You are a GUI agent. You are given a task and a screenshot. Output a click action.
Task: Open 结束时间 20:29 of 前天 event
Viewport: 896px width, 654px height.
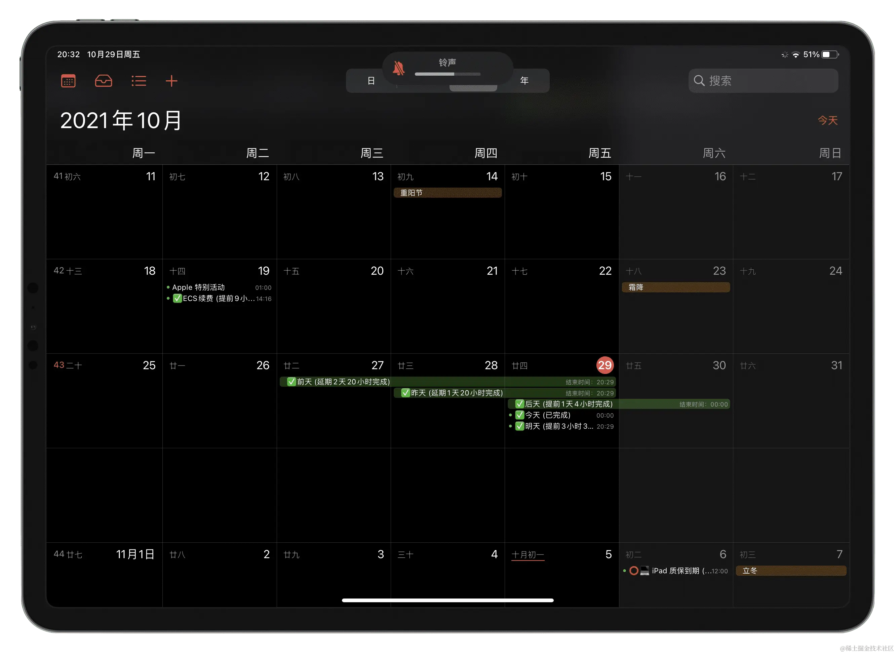[589, 382]
